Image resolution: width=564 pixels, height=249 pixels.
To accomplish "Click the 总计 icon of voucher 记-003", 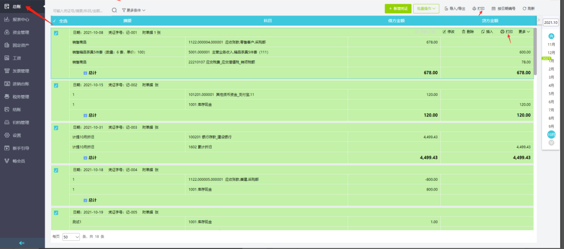I will [x=85, y=158].
